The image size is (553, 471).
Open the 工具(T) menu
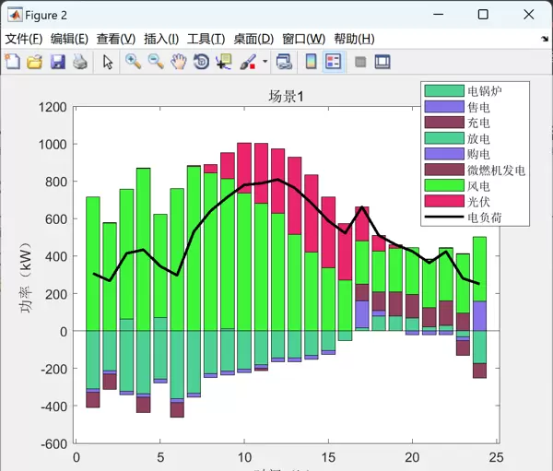tap(206, 39)
